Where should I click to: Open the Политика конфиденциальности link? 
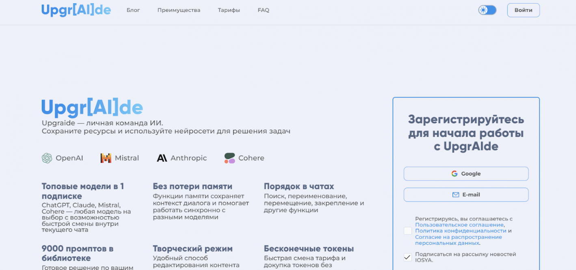coord(461,231)
